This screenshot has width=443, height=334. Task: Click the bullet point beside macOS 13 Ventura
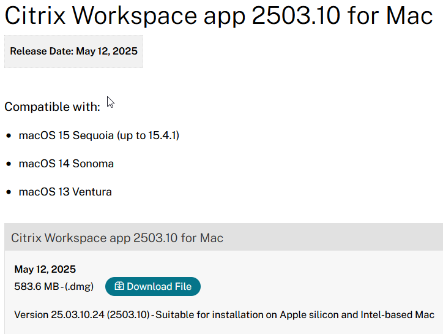(9, 192)
